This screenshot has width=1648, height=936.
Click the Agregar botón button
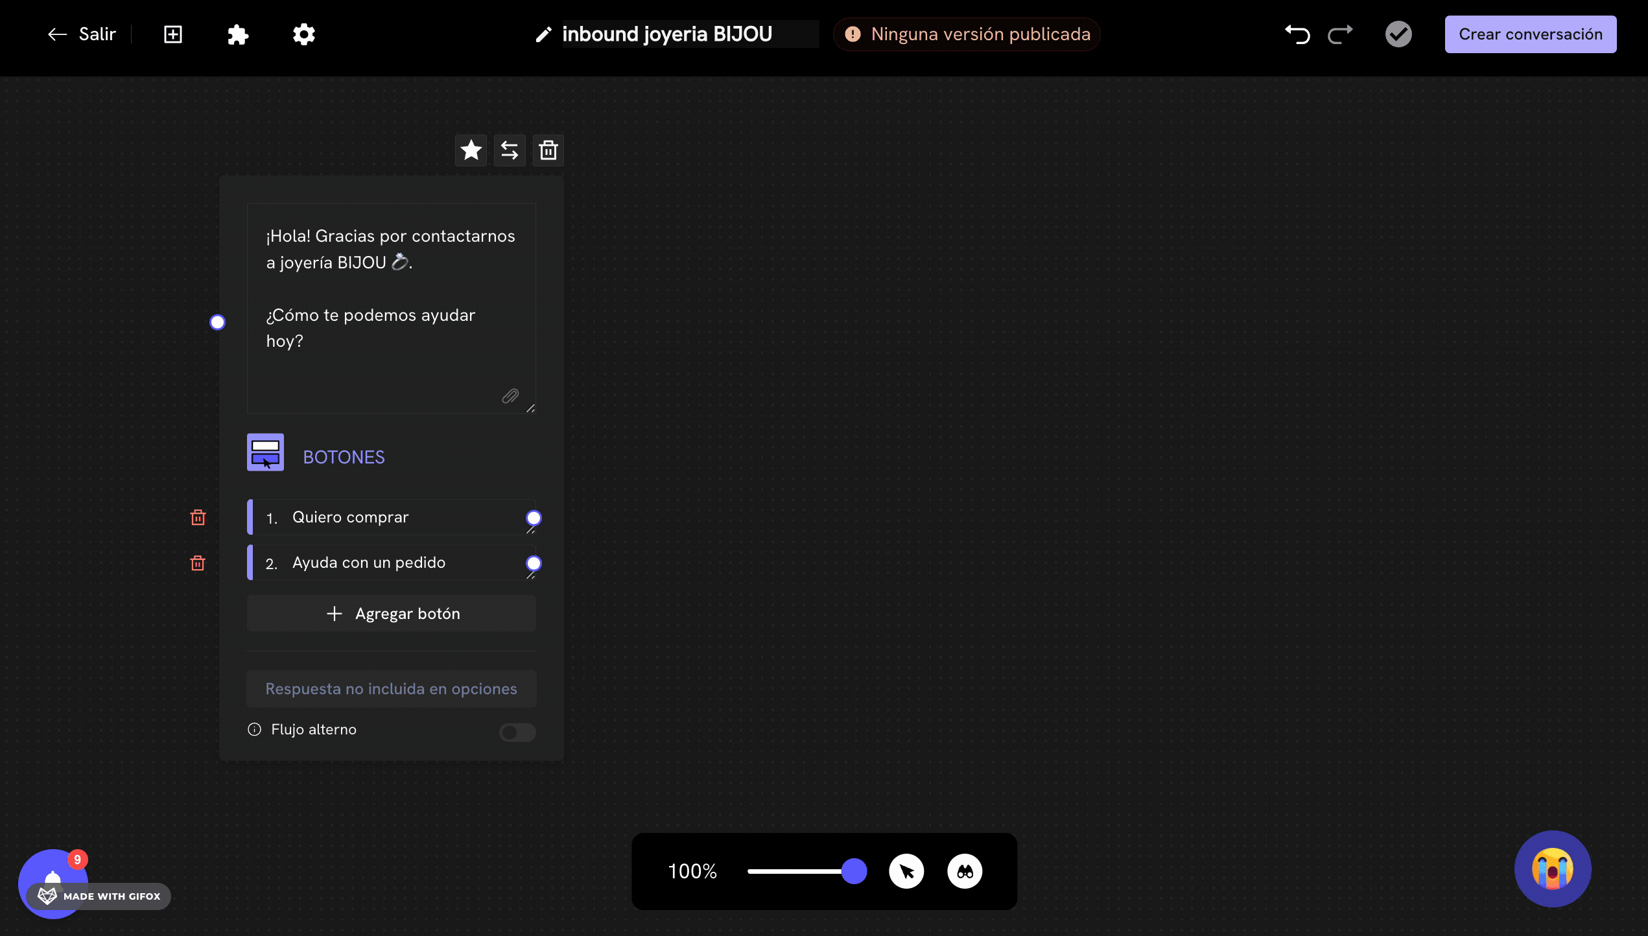(392, 613)
